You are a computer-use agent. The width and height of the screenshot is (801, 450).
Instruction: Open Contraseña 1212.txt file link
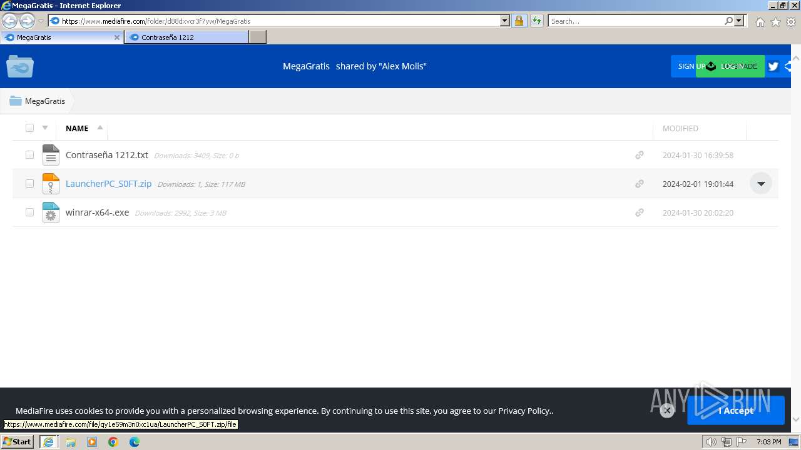pos(107,155)
